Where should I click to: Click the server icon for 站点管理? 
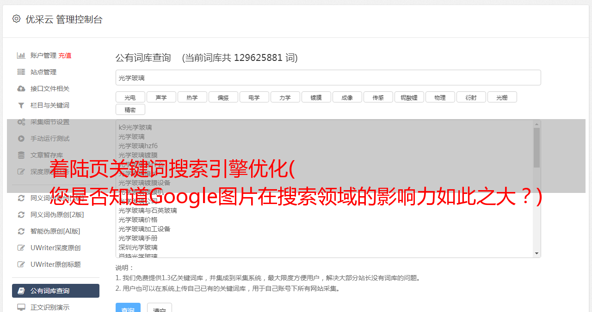(21, 72)
